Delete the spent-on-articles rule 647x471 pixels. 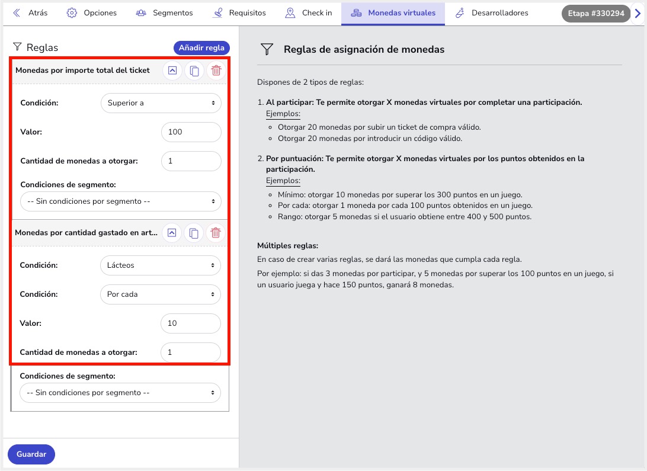(x=216, y=233)
